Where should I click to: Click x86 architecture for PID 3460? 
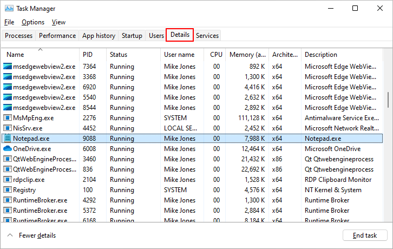277,159
